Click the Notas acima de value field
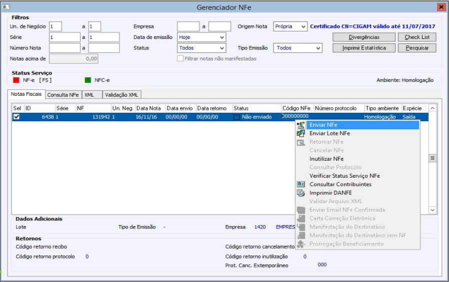 pyautogui.click(x=73, y=58)
